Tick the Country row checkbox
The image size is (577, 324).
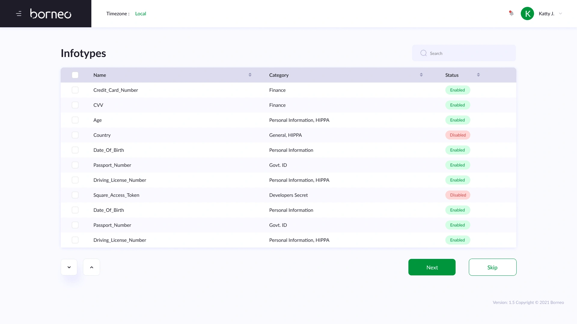tap(75, 135)
